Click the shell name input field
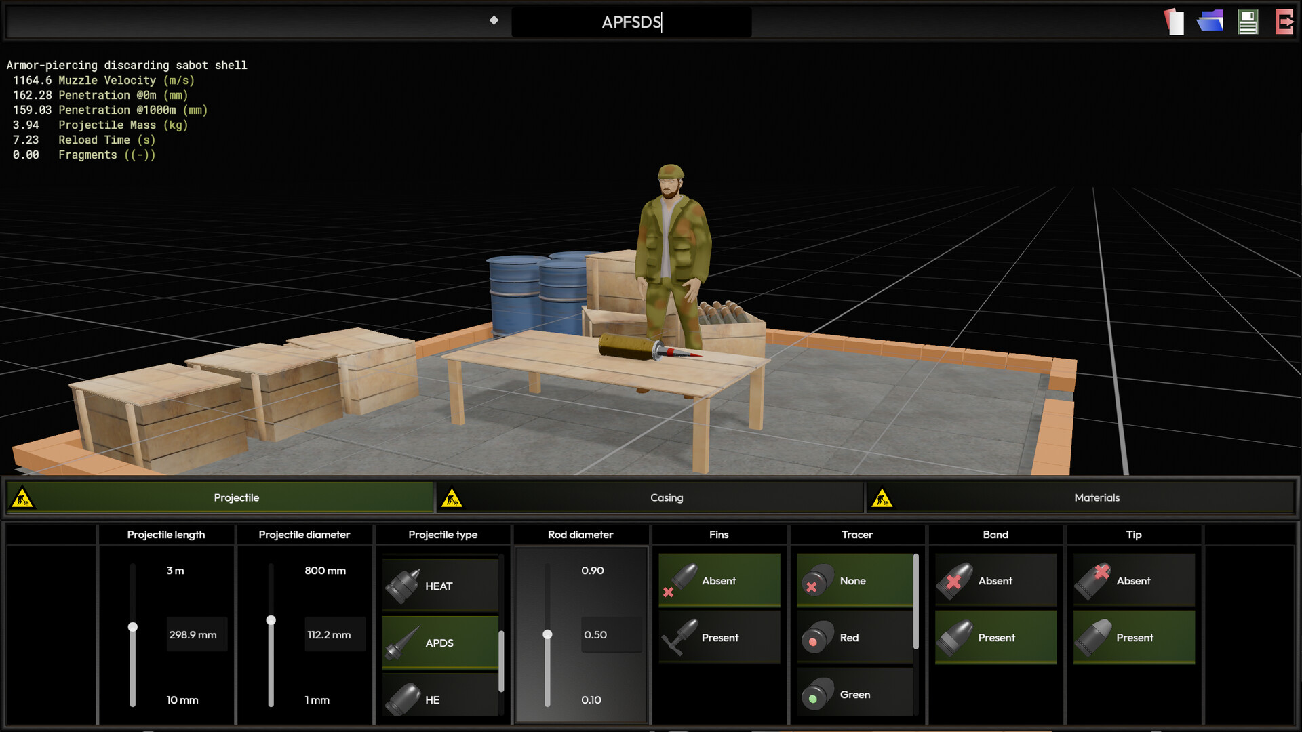This screenshot has height=732, width=1302. coord(631,22)
